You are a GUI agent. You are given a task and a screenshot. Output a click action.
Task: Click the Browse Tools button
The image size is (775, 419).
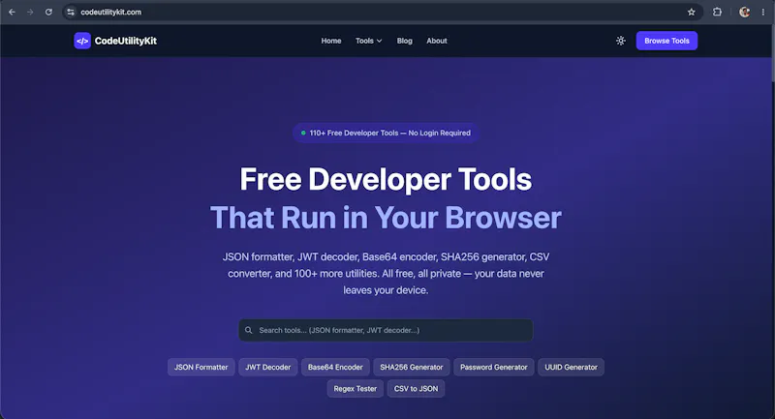pos(666,41)
